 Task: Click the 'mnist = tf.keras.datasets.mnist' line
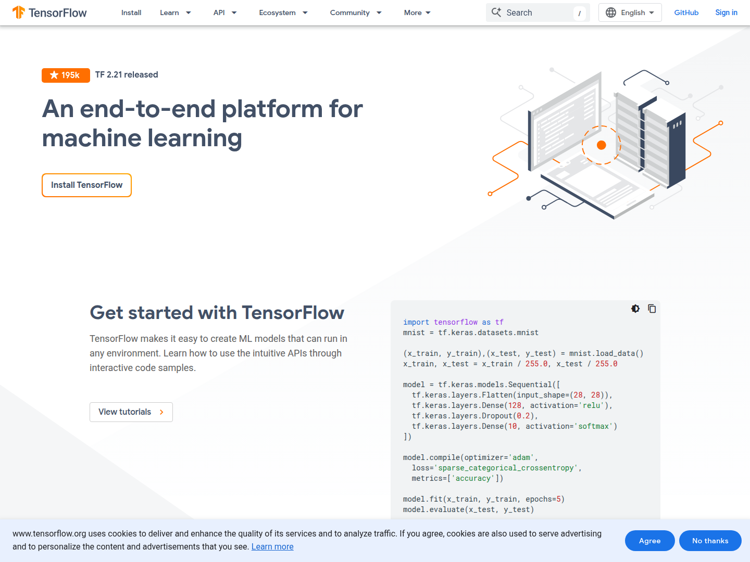[x=471, y=333]
